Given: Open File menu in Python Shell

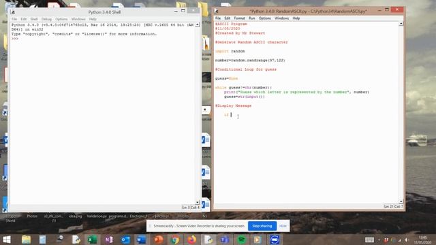Looking at the screenshot, I should pyautogui.click(x=14, y=19).
